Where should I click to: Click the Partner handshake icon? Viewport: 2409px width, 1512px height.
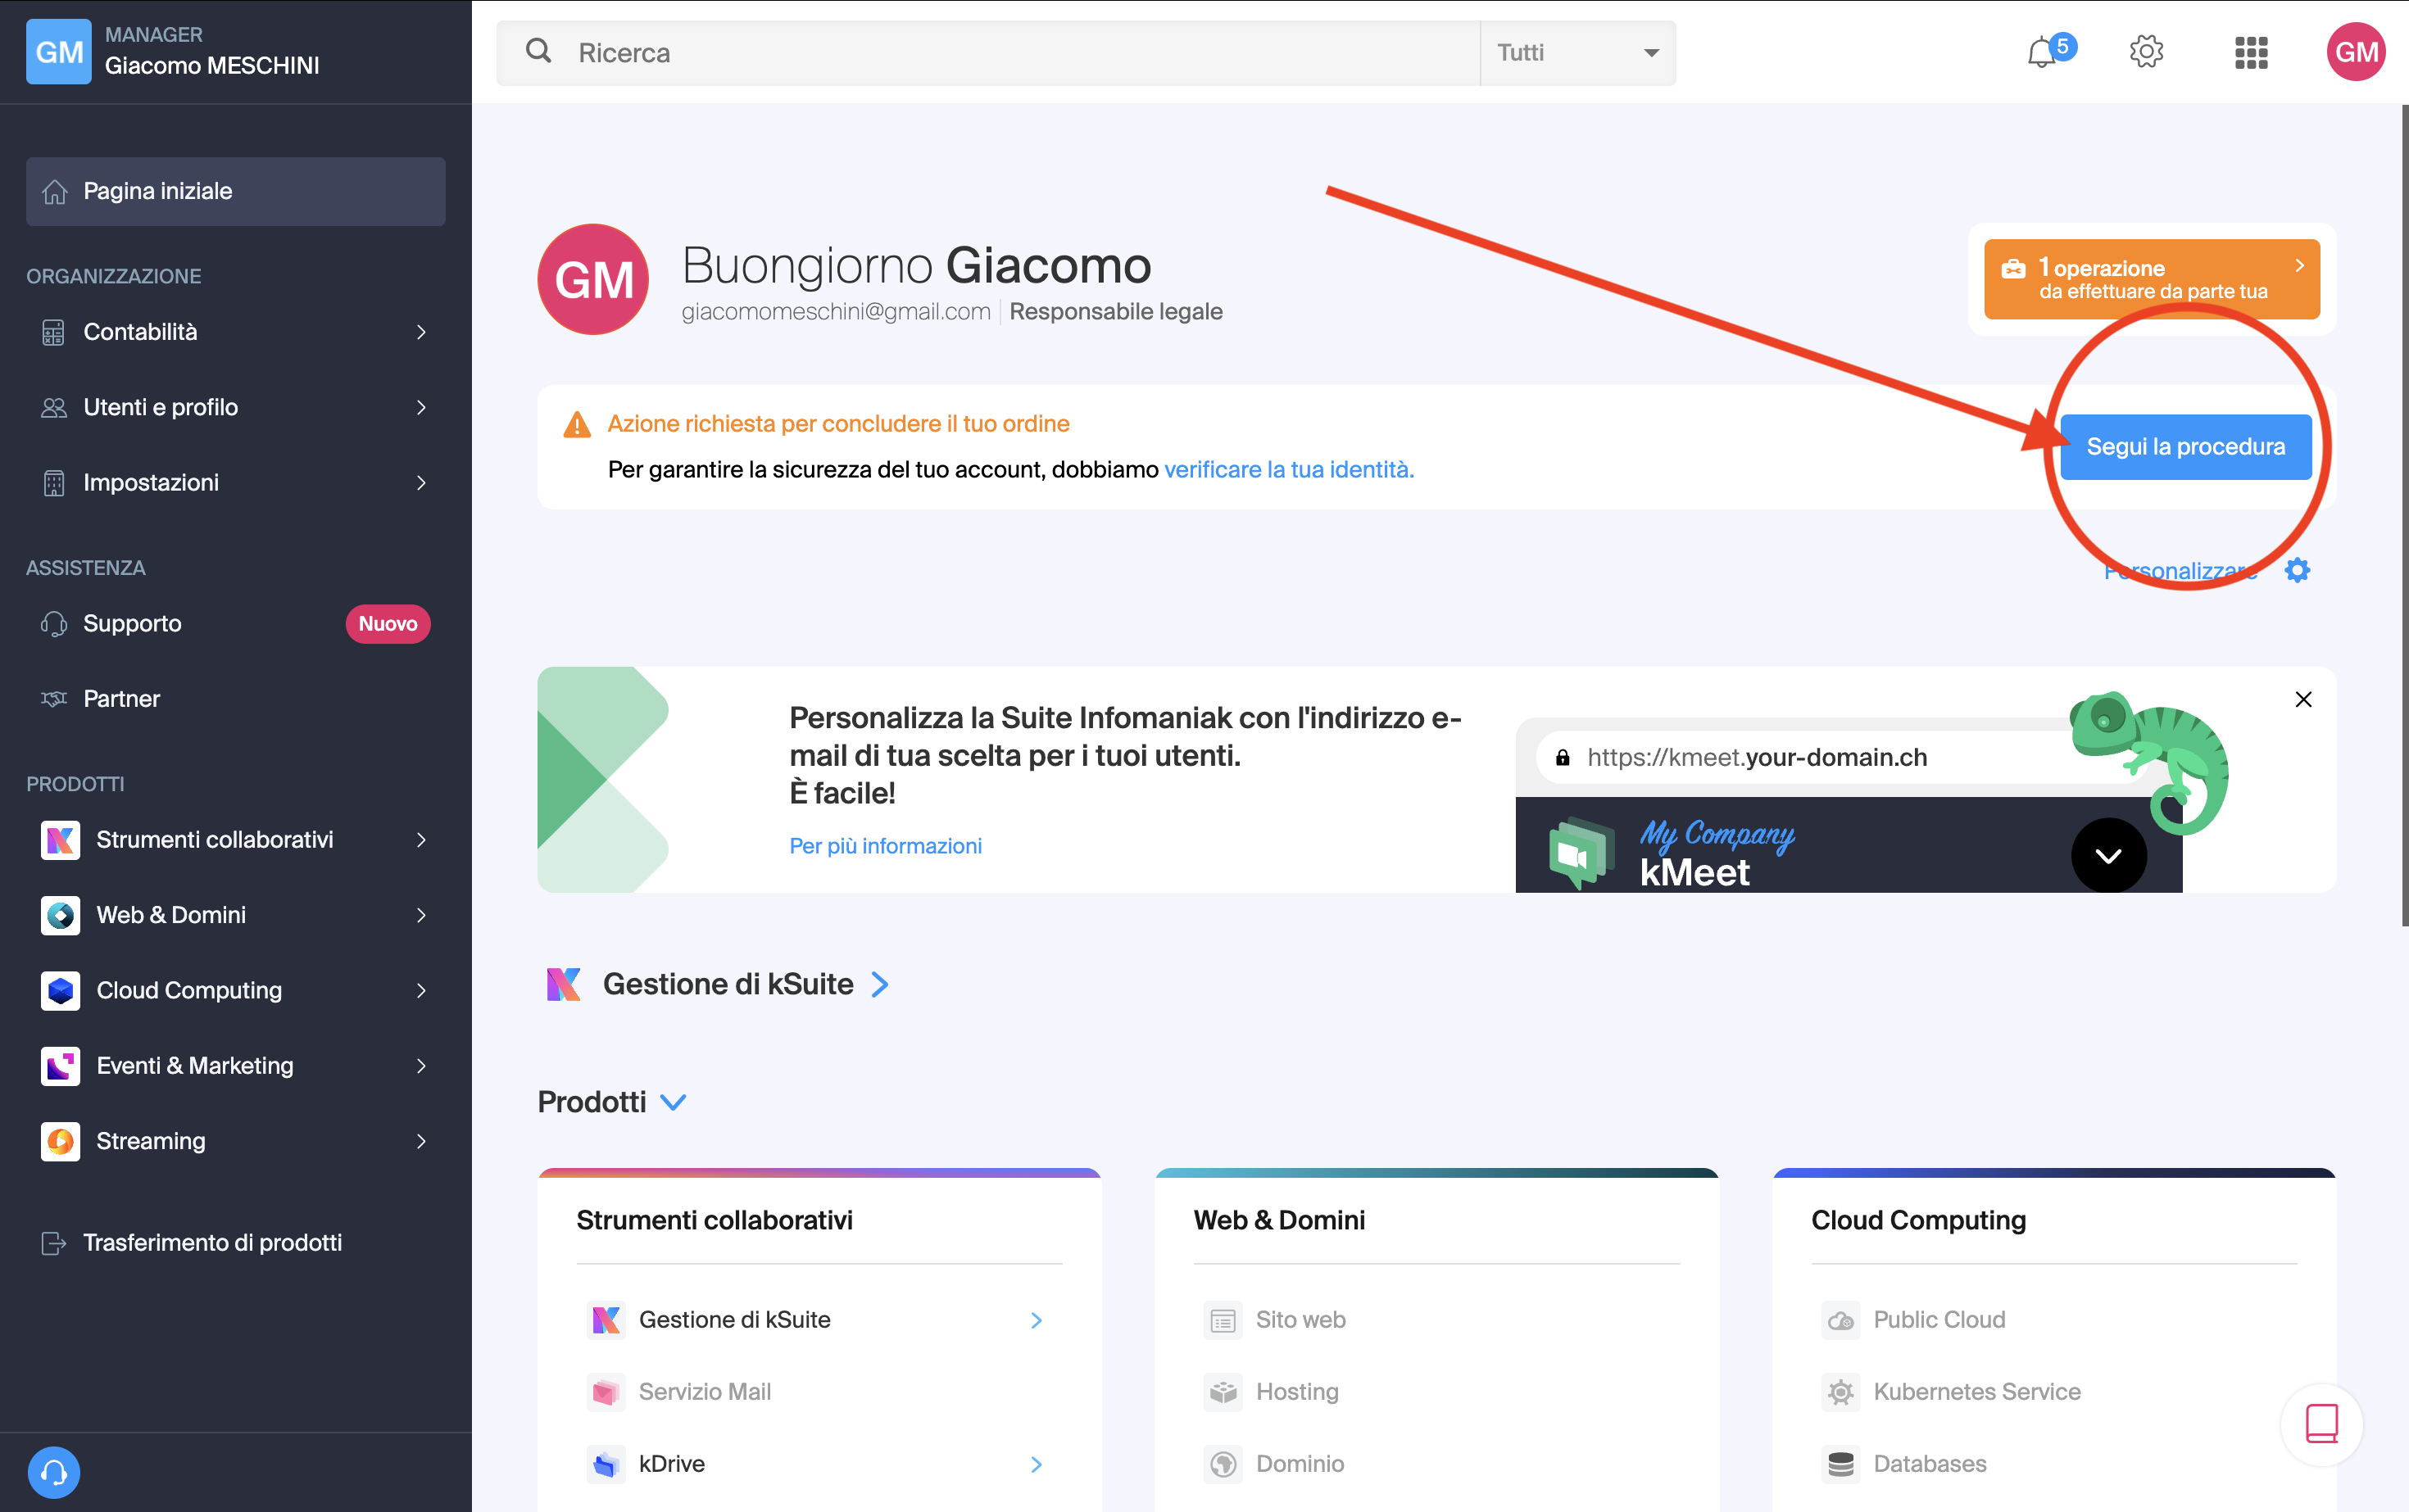(53, 699)
